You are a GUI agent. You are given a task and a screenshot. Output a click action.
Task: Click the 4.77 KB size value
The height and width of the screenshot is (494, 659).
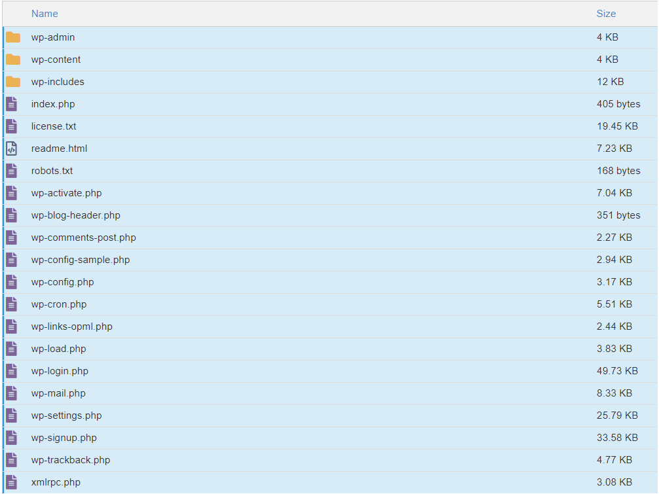(614, 460)
